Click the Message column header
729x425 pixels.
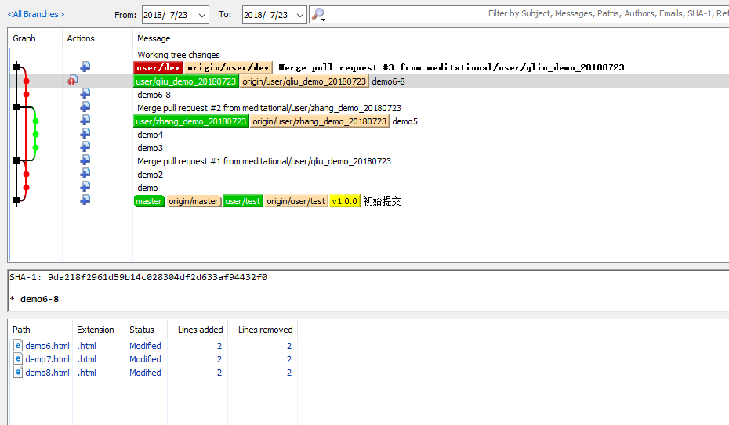[x=154, y=38]
